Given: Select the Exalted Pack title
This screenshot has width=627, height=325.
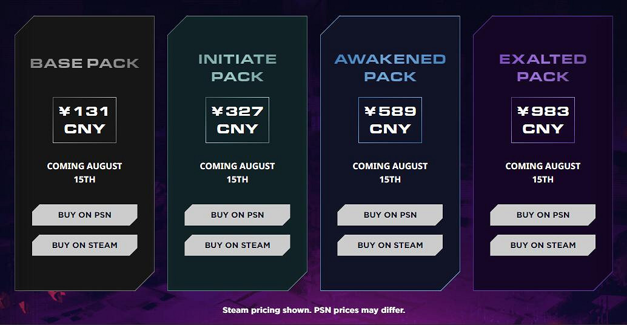Looking at the screenshot, I should click(x=543, y=67).
